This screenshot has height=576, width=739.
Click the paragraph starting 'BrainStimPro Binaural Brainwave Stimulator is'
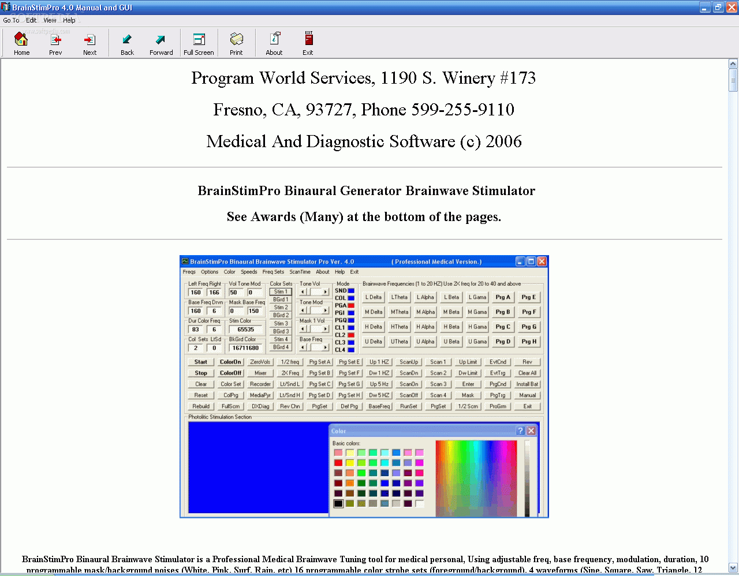pos(364,564)
